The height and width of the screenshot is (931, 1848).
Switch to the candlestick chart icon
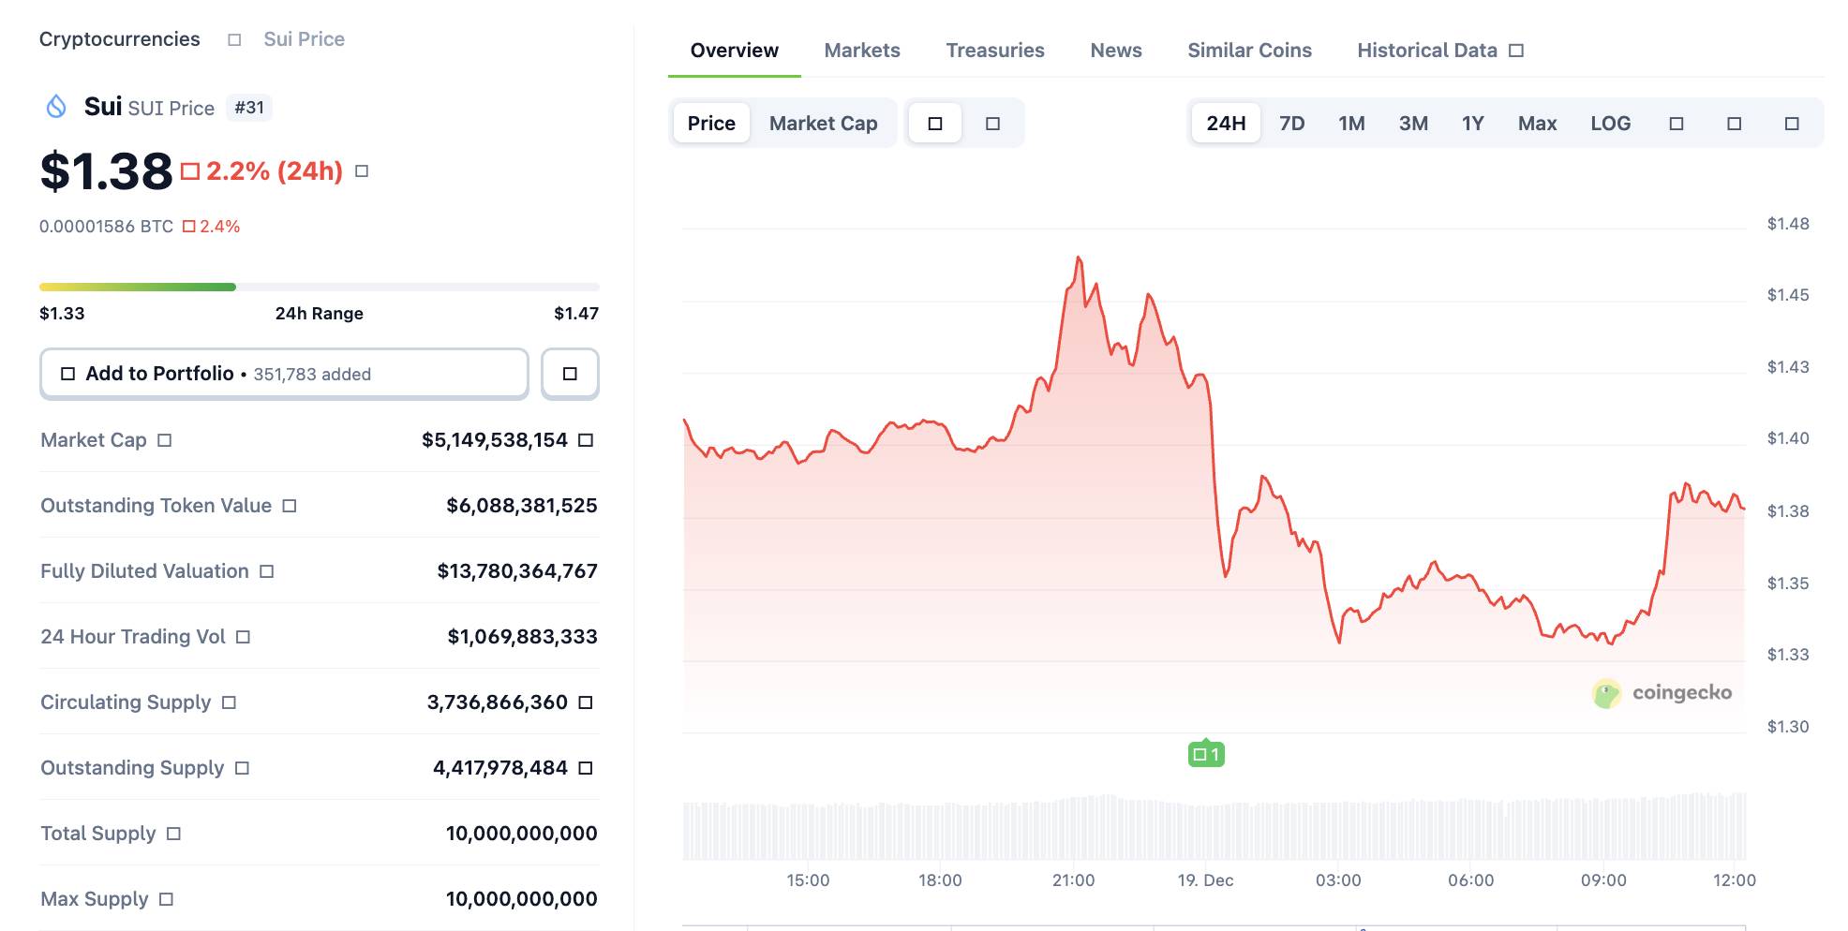click(x=992, y=124)
